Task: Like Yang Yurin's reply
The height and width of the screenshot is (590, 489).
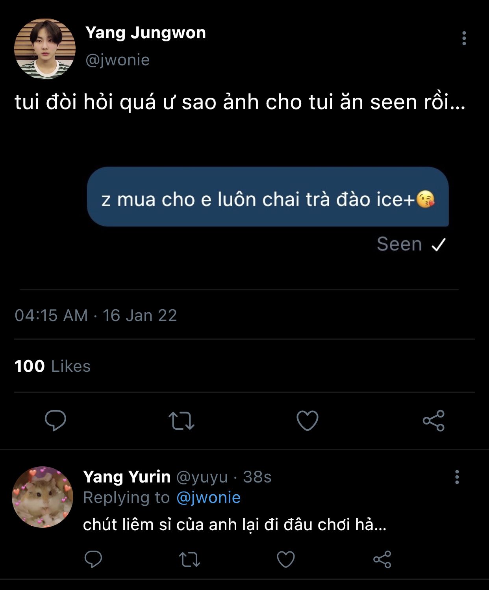Action: click(286, 559)
